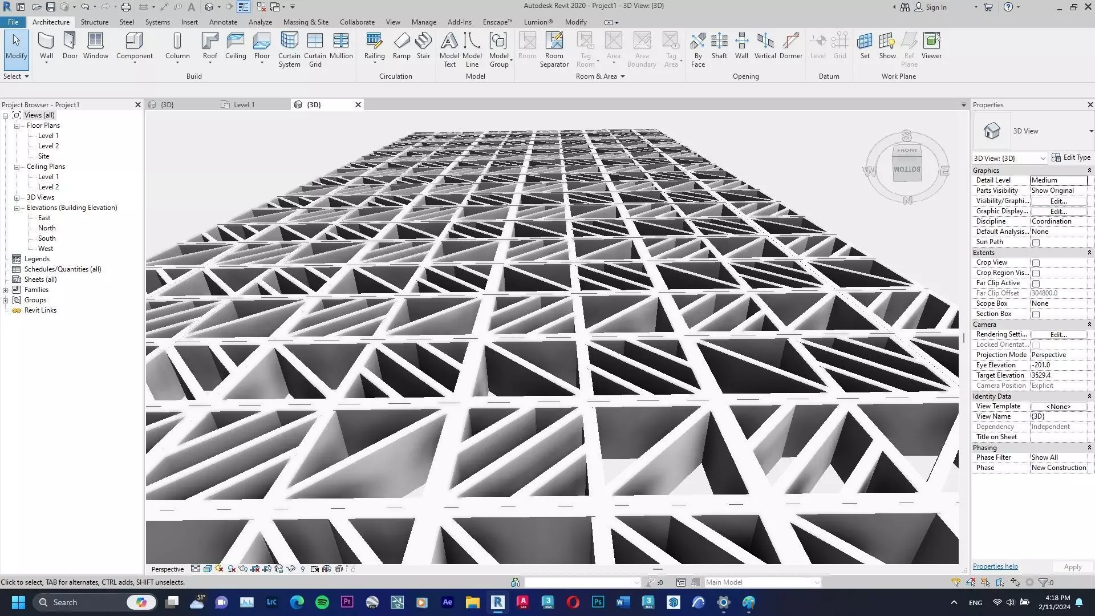Viewport: 1095px width, 616px height.
Task: Enable the Section Box checkbox
Action: point(1036,314)
